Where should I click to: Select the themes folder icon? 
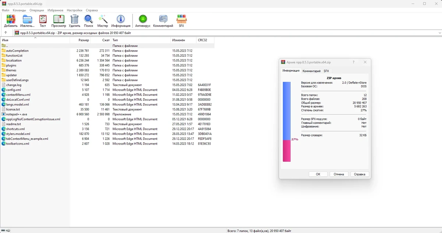[4, 70]
